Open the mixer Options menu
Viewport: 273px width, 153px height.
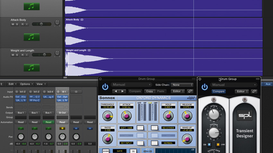[x=26, y=84]
